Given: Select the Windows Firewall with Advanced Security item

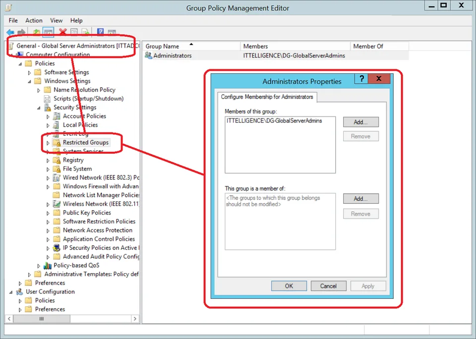Looking at the screenshot, I should [101, 186].
